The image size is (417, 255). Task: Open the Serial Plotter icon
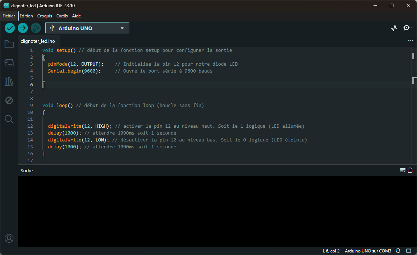394,28
